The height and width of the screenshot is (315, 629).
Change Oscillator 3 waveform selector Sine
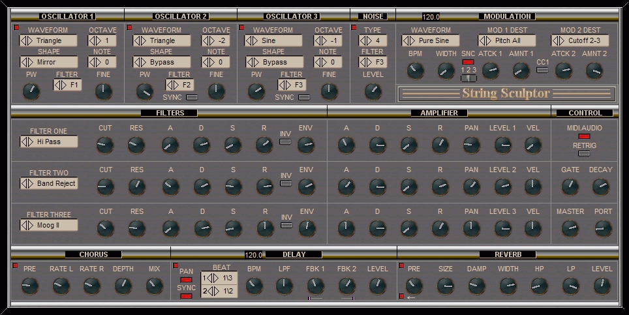273,40
